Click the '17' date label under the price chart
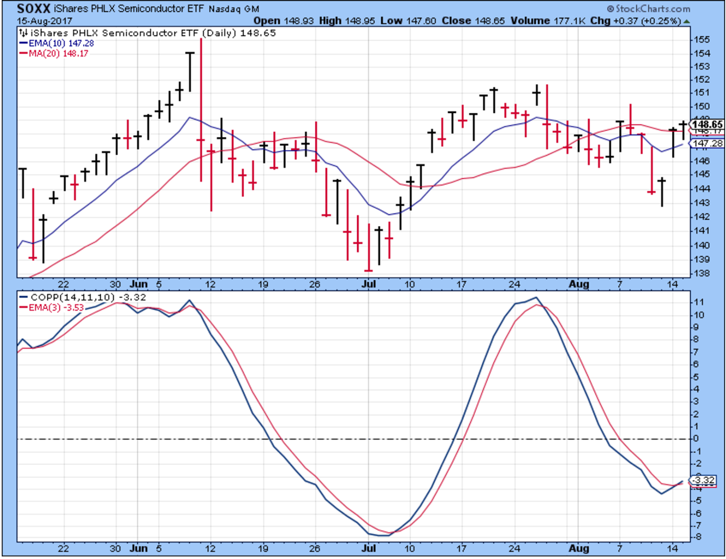The width and height of the screenshot is (726, 559). pos(461,284)
